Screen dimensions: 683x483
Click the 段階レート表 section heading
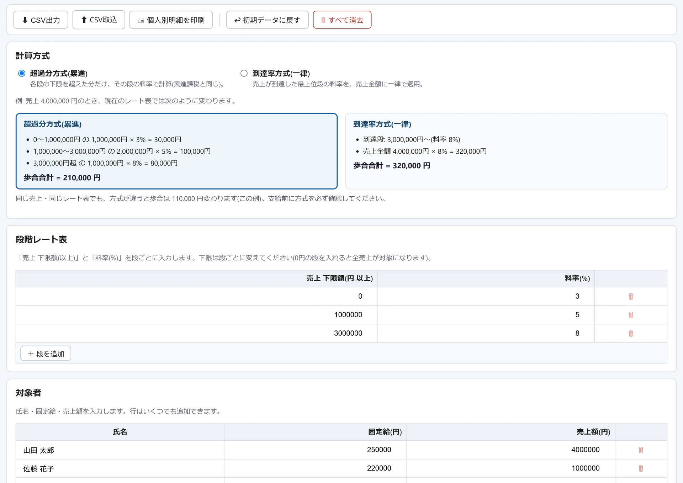coord(41,239)
